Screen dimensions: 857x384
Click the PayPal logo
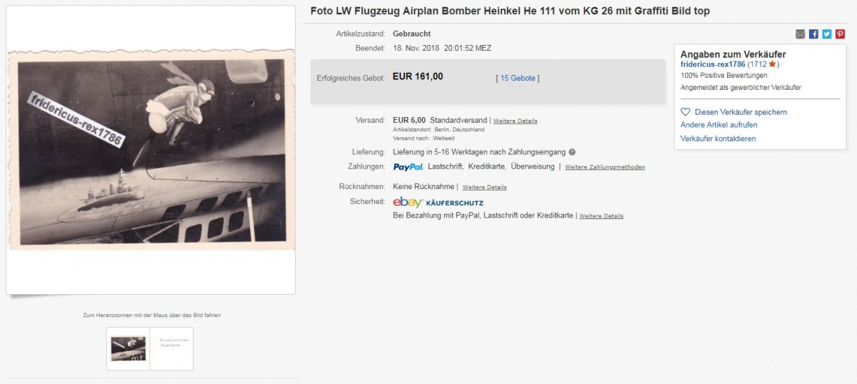408,167
